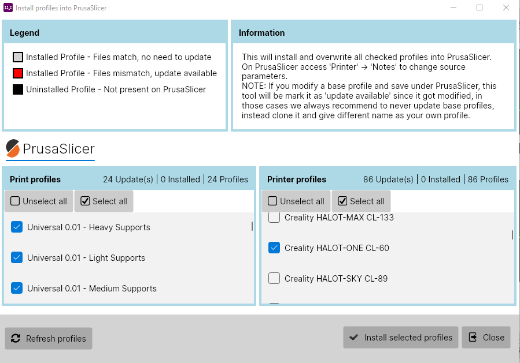Image resolution: width=520 pixels, height=363 pixels.
Task: Click the Information panel heading
Action: pyautogui.click(x=261, y=33)
